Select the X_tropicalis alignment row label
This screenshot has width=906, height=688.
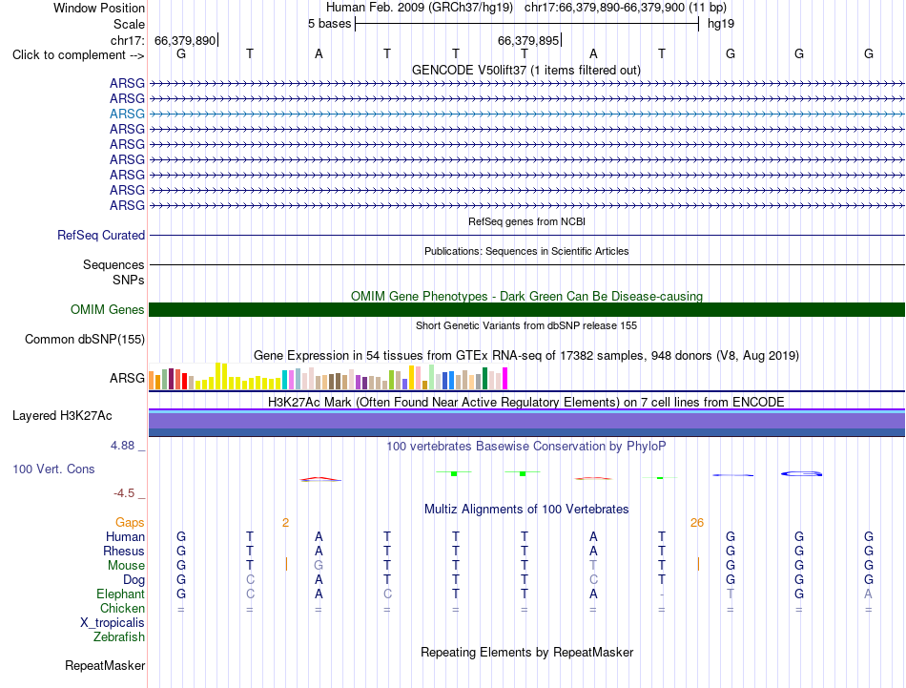pos(113,623)
